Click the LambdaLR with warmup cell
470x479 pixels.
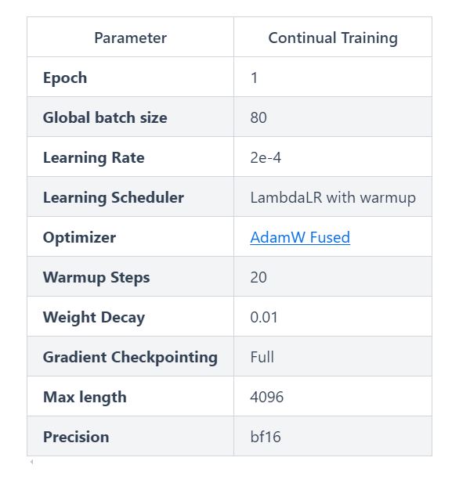click(x=333, y=197)
